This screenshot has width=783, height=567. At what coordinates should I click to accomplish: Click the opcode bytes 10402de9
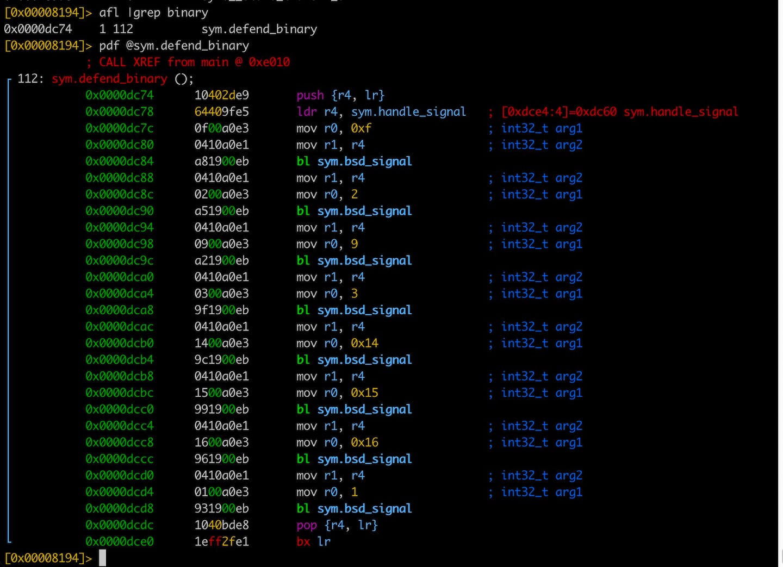pyautogui.click(x=221, y=95)
